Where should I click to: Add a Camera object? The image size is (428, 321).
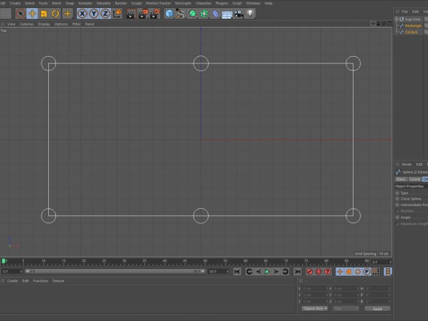point(238,13)
